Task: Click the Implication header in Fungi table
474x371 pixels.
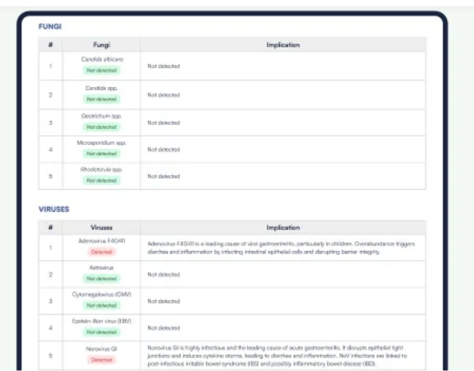Action: coord(283,45)
